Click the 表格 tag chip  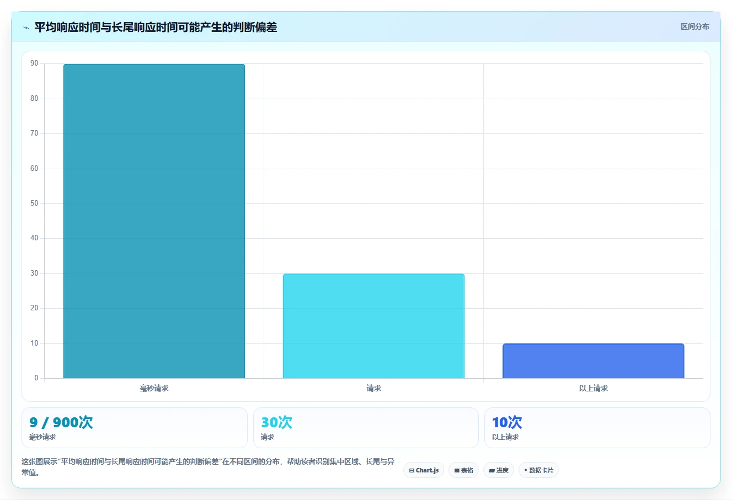coord(463,470)
